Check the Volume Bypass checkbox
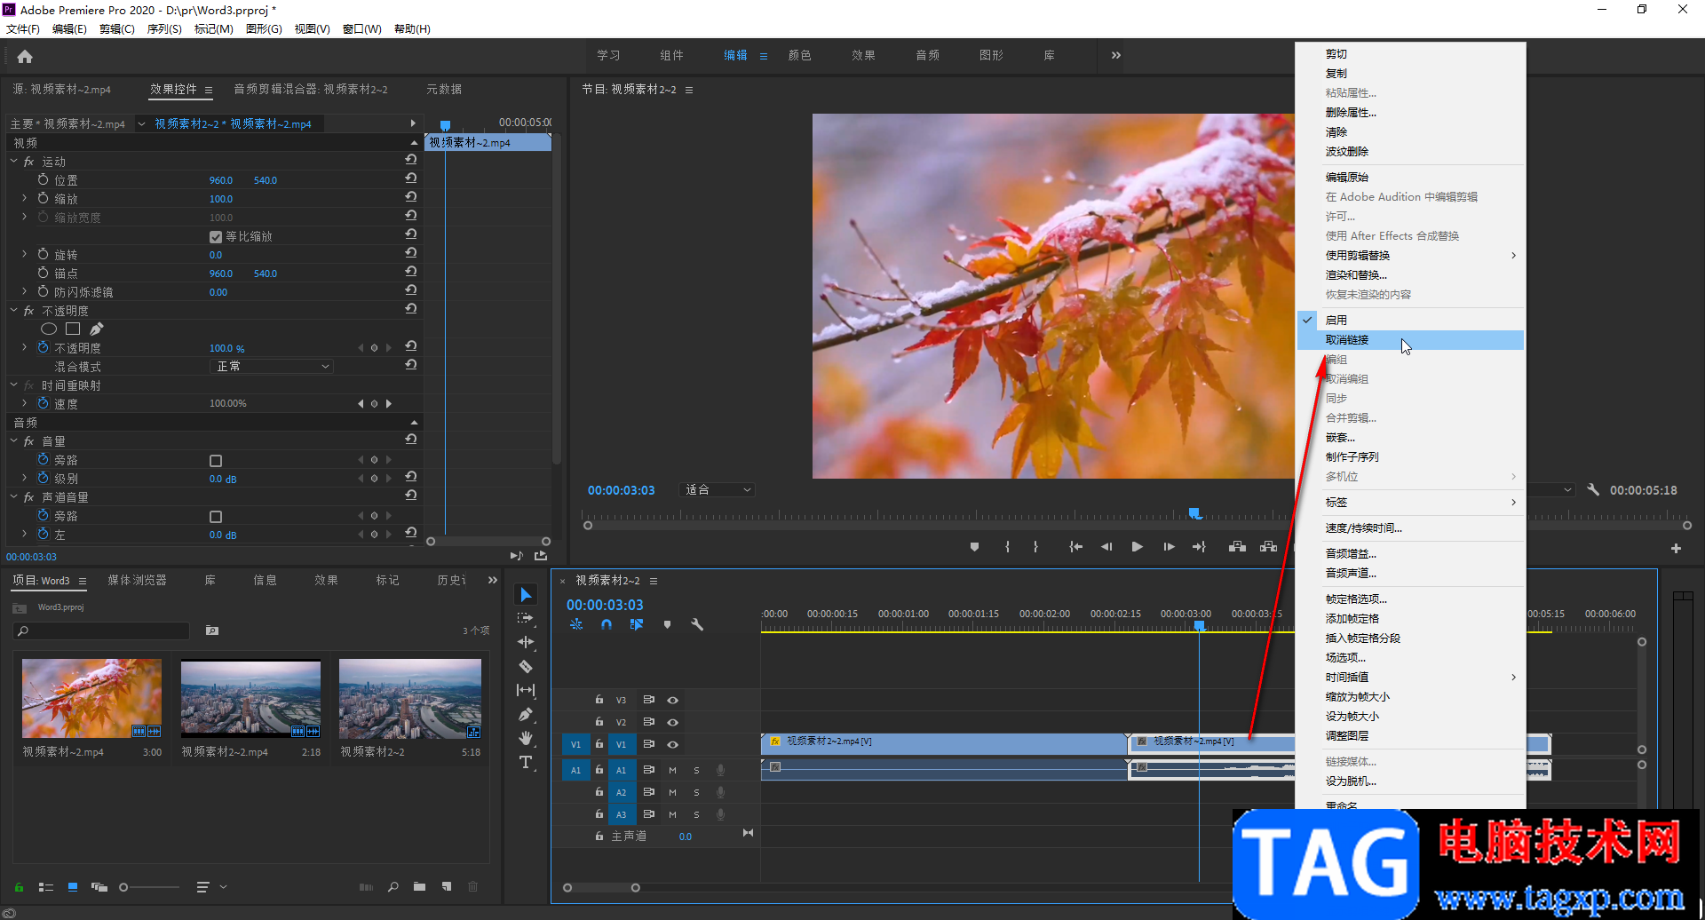The height and width of the screenshot is (920, 1705). point(215,461)
